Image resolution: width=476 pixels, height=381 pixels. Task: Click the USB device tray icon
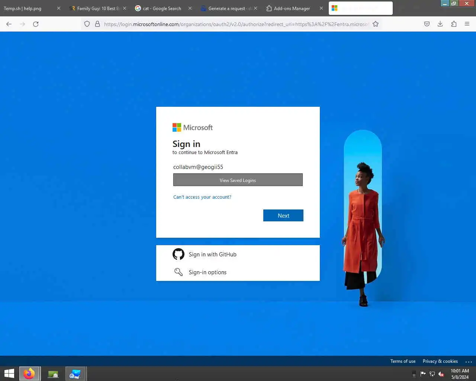[x=414, y=374]
